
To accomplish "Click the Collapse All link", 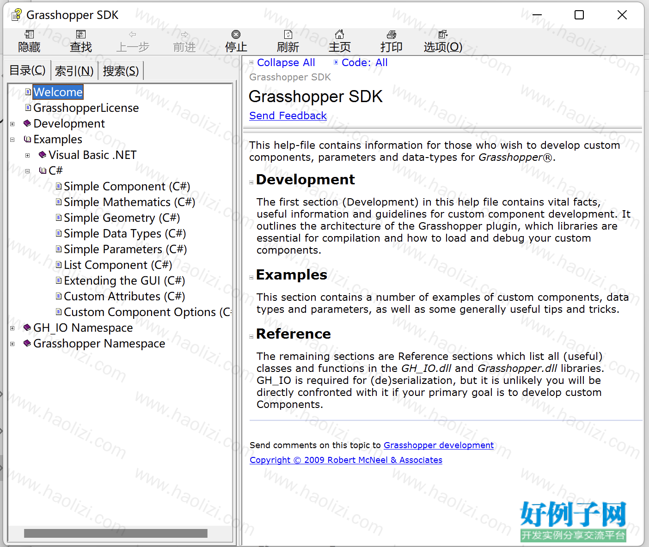I will pos(286,62).
